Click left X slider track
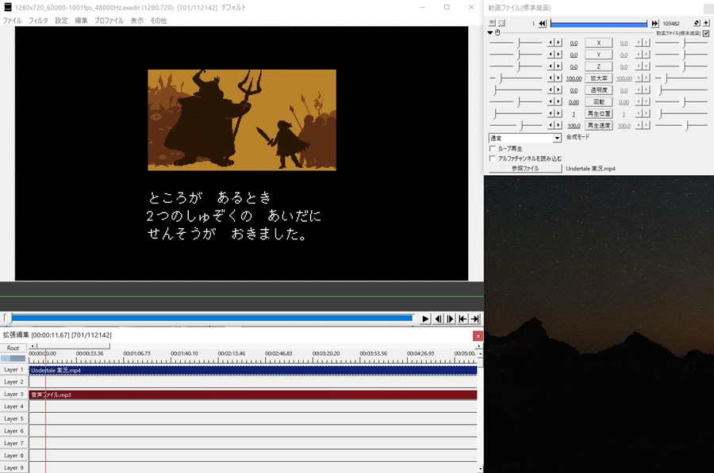Image resolution: width=714 pixels, height=473 pixels. tap(516, 43)
